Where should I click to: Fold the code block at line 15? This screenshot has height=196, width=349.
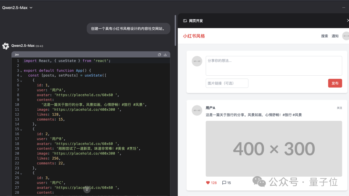tap(21, 129)
